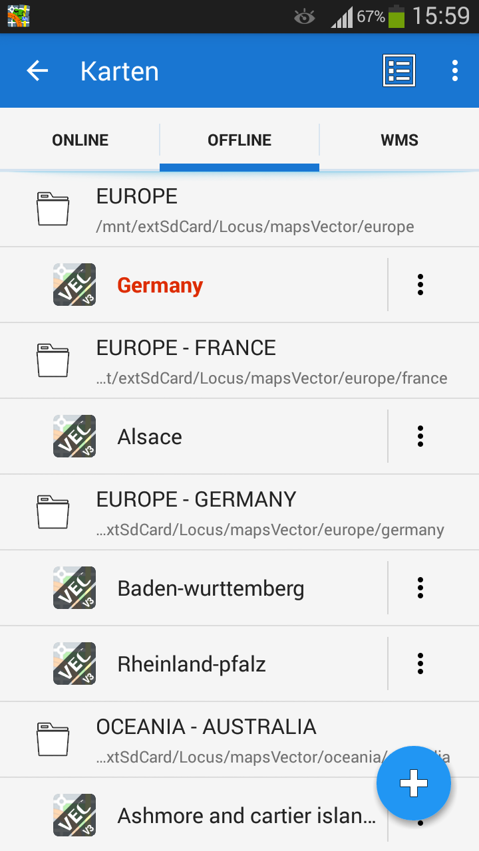Image resolution: width=479 pixels, height=851 pixels.
Task: Open the top bar overflow menu
Action: [x=455, y=70]
